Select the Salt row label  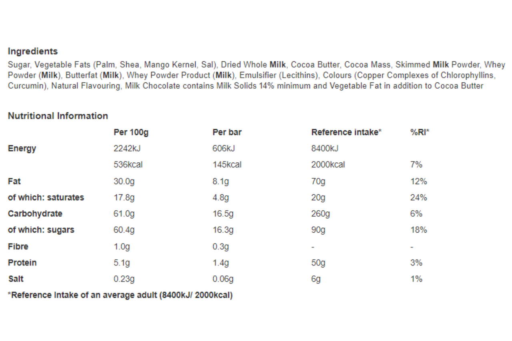(16, 279)
